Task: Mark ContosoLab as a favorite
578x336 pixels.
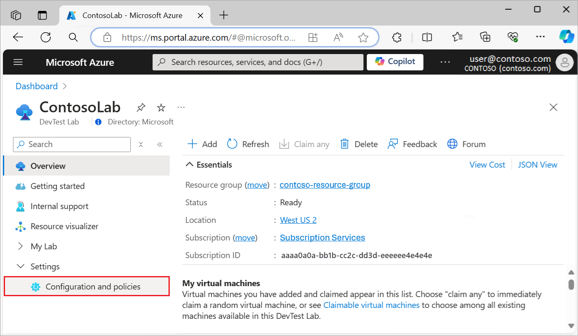Action: click(161, 107)
